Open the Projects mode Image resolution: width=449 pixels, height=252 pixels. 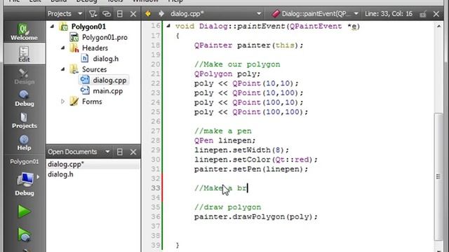click(x=24, y=120)
